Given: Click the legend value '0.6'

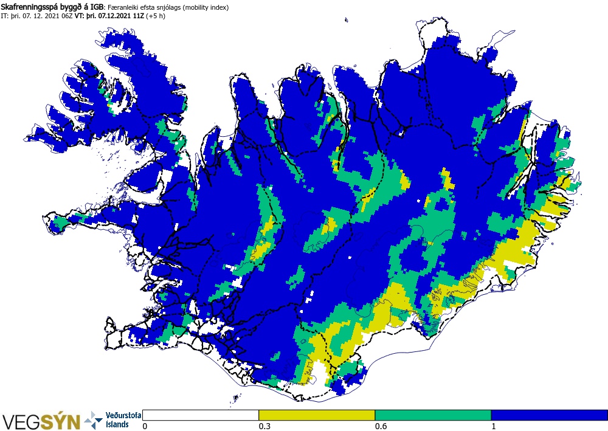Looking at the screenshot, I should (x=381, y=426).
